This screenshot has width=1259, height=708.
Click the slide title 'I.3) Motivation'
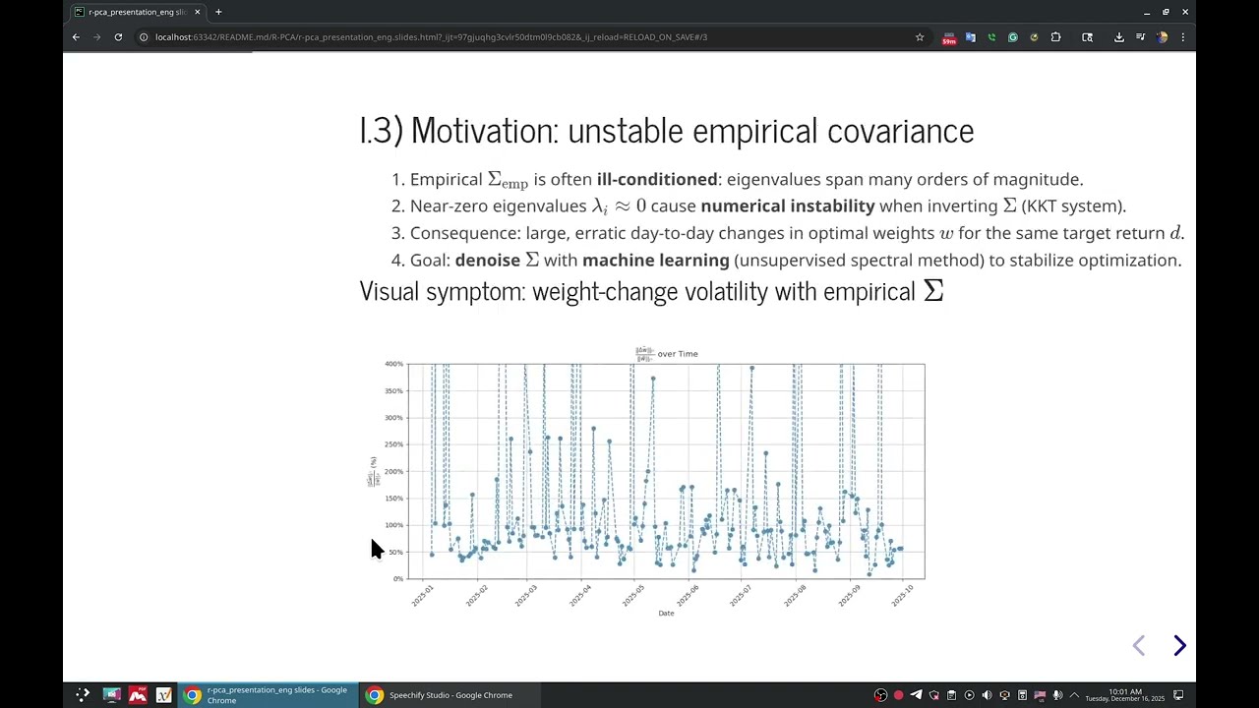tap(667, 131)
